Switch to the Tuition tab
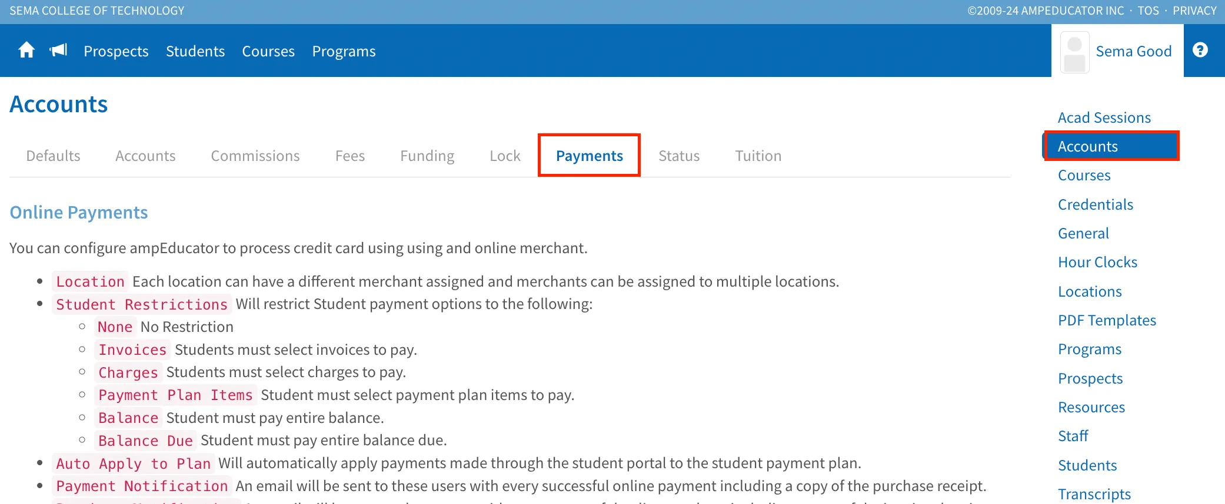The image size is (1225, 504). click(758, 156)
